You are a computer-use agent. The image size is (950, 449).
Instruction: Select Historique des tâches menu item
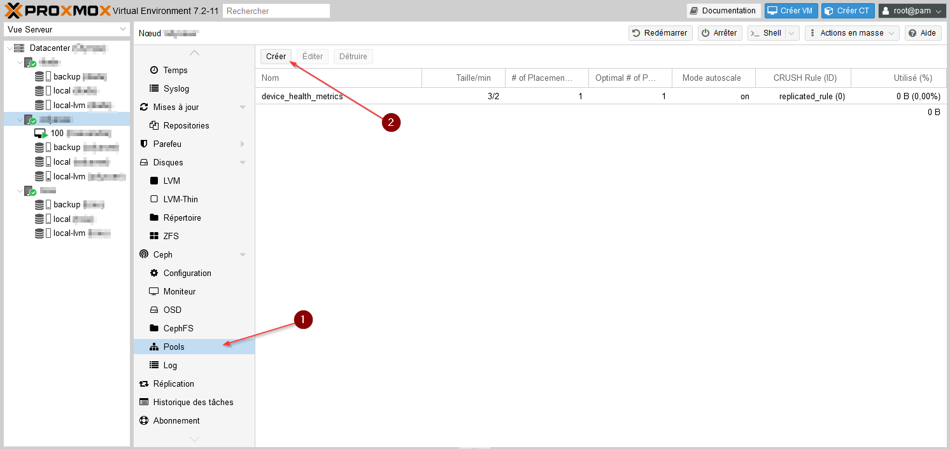pos(193,402)
